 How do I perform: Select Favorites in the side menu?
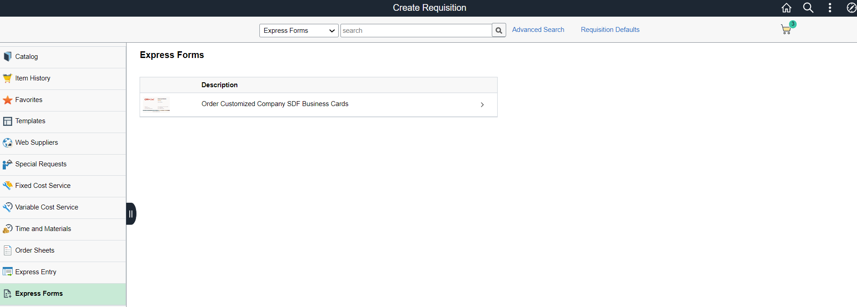63,100
